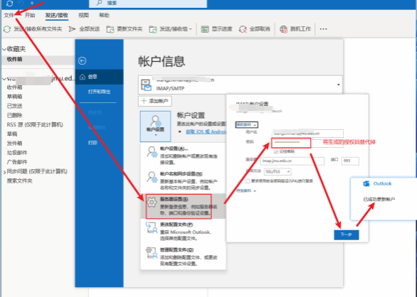Click the 全部发送 (Send All) icon
417x297 pixels.
coord(72,29)
